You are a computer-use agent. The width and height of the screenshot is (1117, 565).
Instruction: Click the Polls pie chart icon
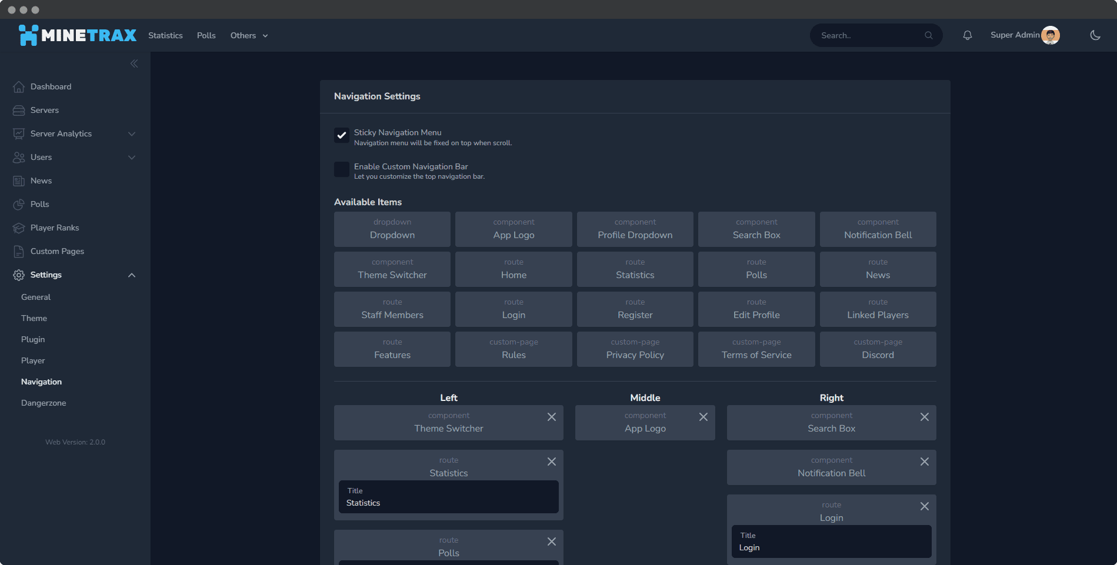pyautogui.click(x=19, y=204)
